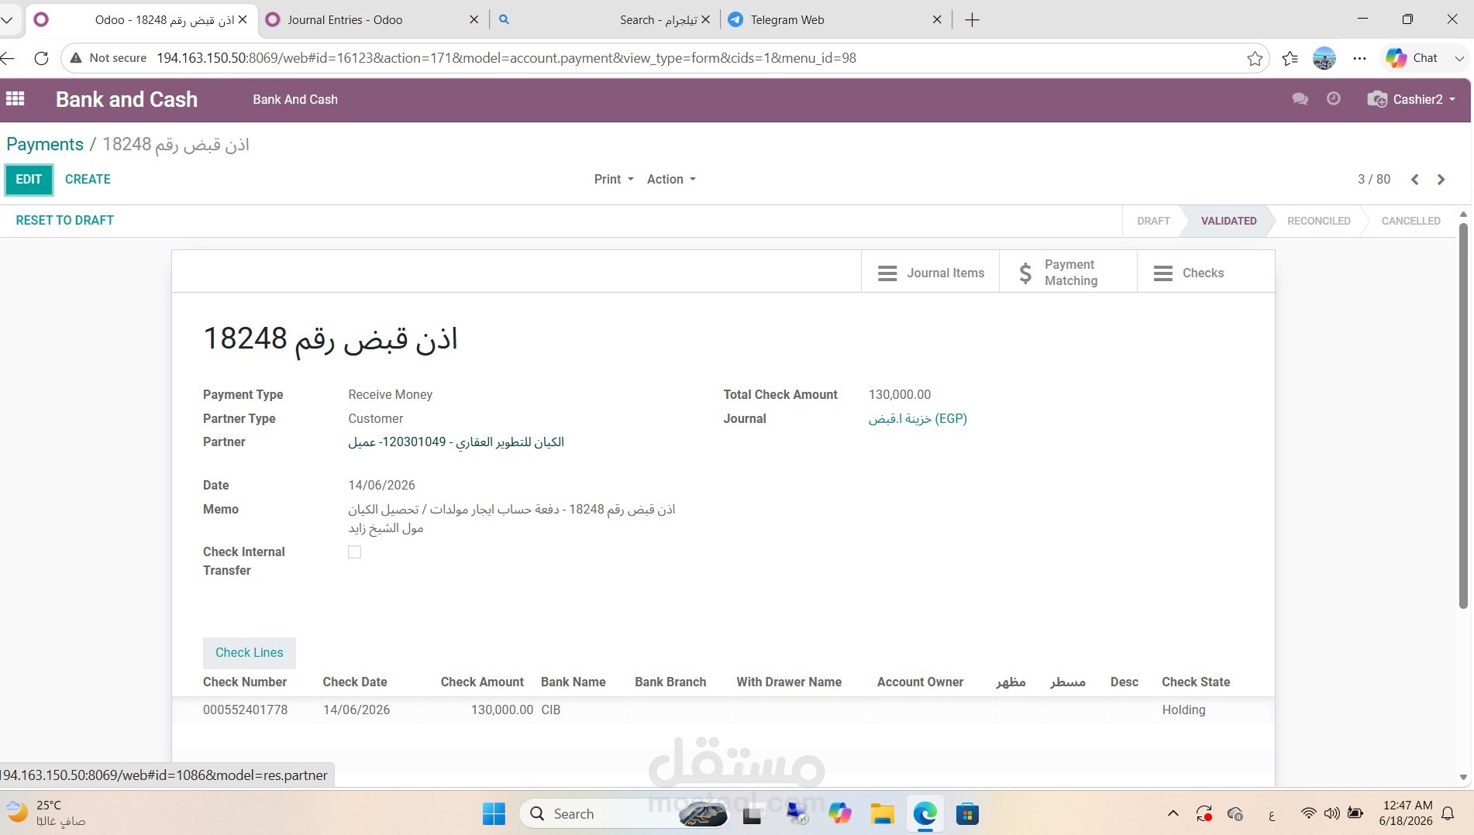Go to the next record arrow
The image size is (1474, 835).
(1441, 179)
